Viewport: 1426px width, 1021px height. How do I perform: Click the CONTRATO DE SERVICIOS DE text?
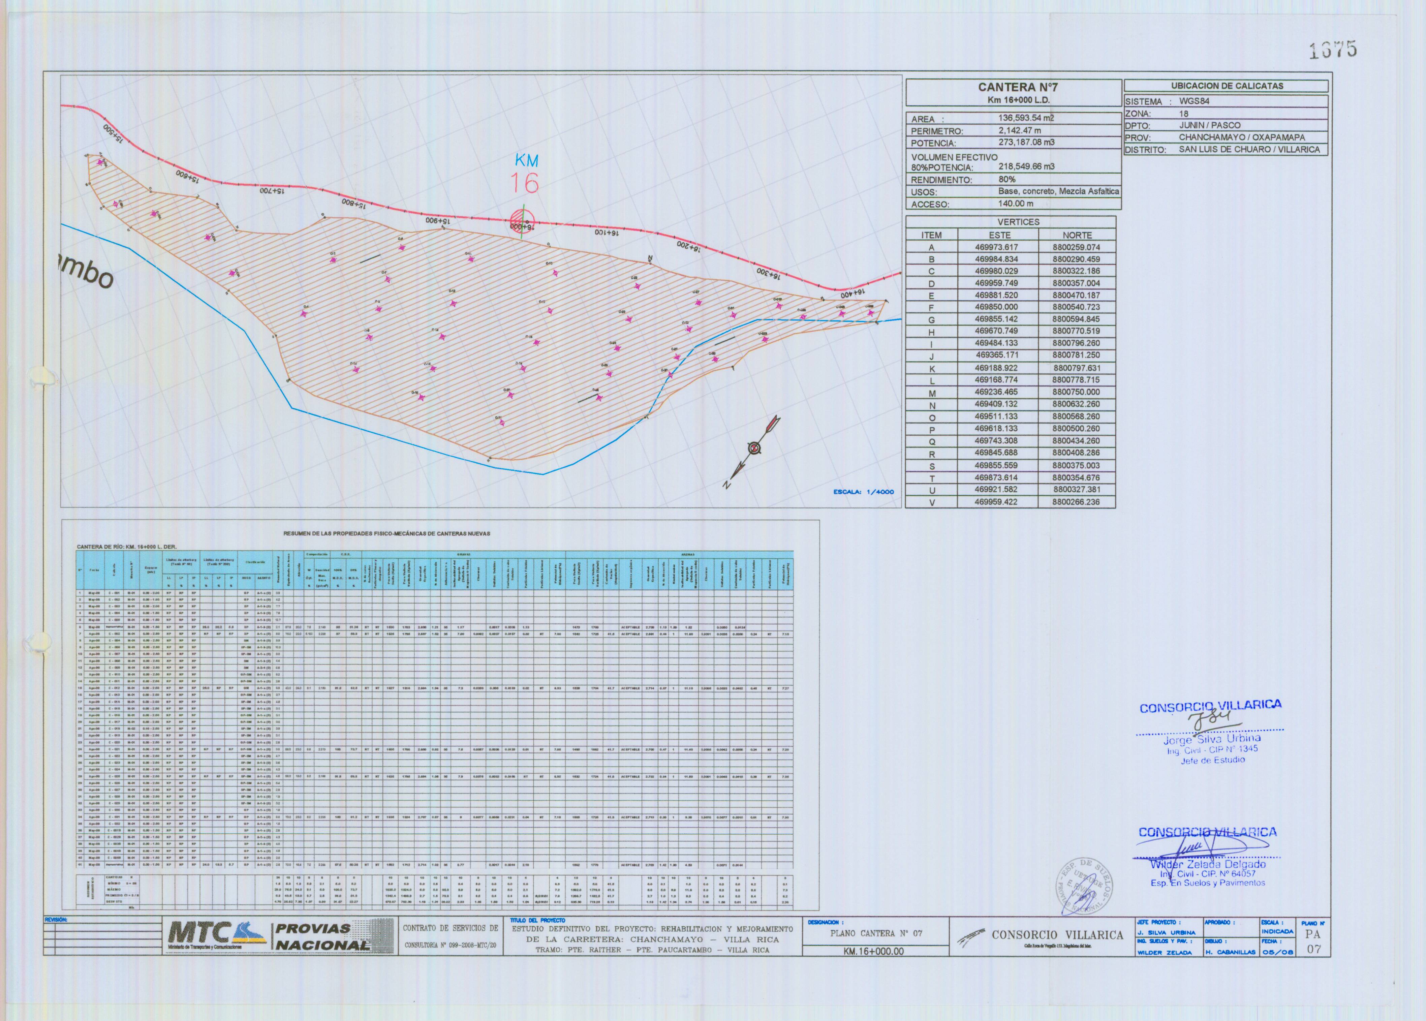[x=450, y=928]
